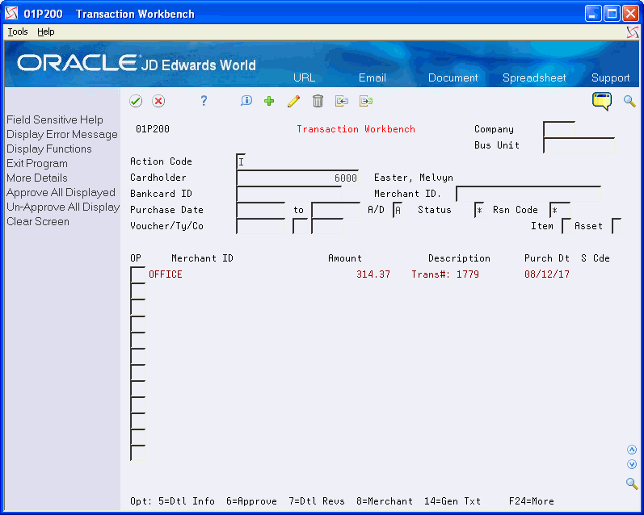Viewport: 644px width, 515px height.
Task: Click the OP field for OFFICE row
Action: [x=137, y=274]
